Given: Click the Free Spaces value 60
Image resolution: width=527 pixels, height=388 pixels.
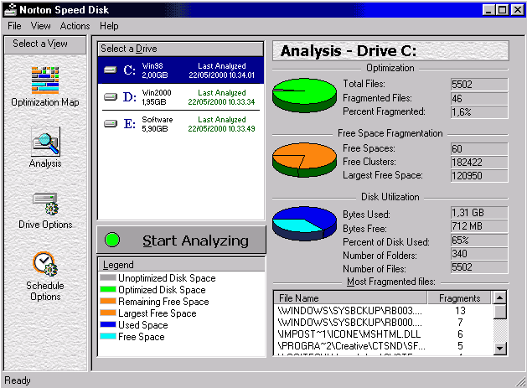Looking at the screenshot, I should (479, 148).
